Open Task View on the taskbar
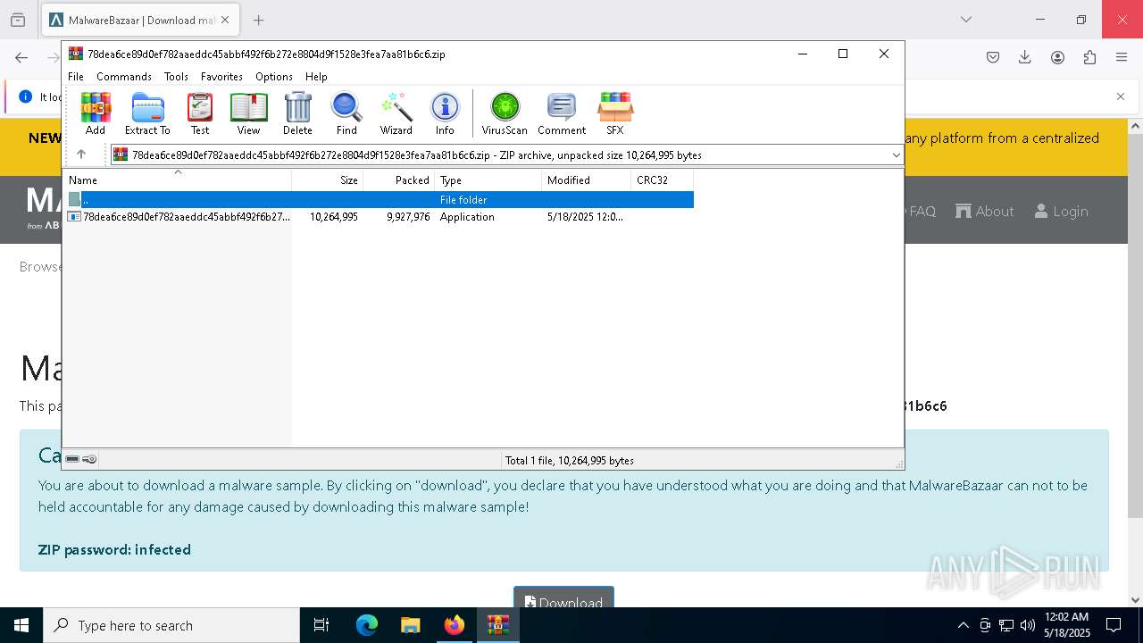The width and height of the screenshot is (1143, 643). 321,625
